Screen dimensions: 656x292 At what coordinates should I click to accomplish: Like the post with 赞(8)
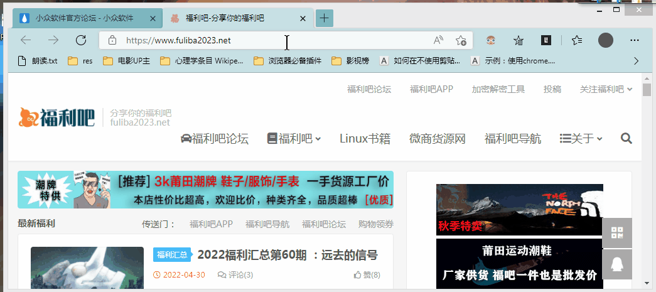[x=367, y=275]
